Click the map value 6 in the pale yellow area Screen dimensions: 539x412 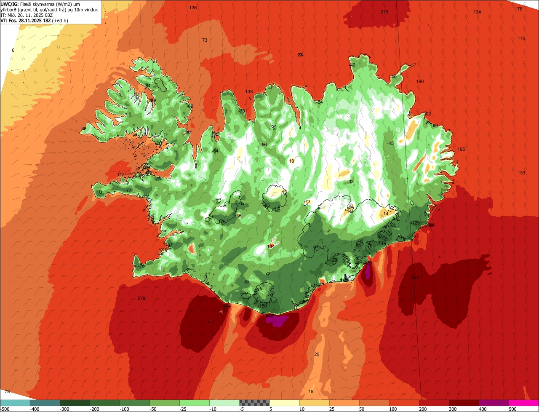click(x=13, y=50)
